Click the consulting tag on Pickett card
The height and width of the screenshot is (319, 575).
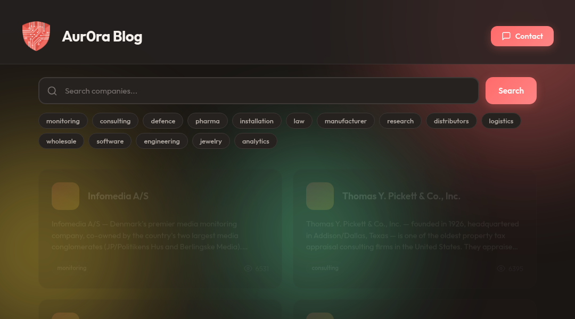point(325,268)
